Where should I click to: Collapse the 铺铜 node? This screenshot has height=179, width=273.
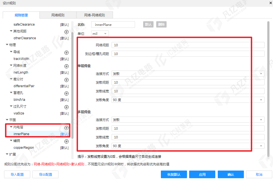pyautogui.click(x=11, y=141)
